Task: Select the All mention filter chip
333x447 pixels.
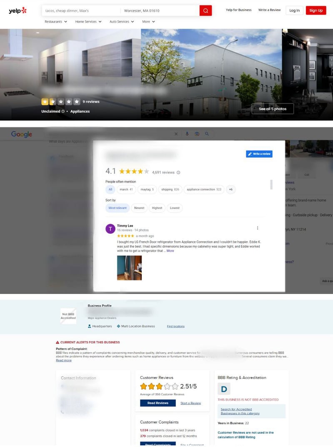Action: pyautogui.click(x=110, y=189)
